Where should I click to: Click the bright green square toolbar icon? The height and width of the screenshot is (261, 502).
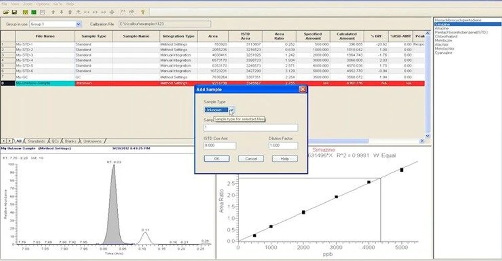pos(34,12)
